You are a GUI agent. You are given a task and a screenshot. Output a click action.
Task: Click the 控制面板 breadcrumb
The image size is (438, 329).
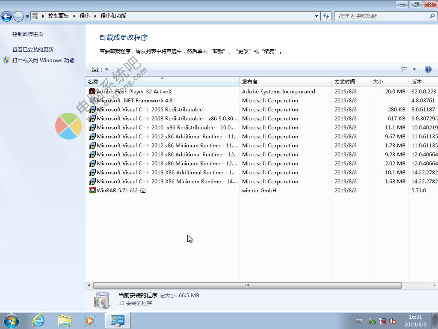click(x=58, y=16)
